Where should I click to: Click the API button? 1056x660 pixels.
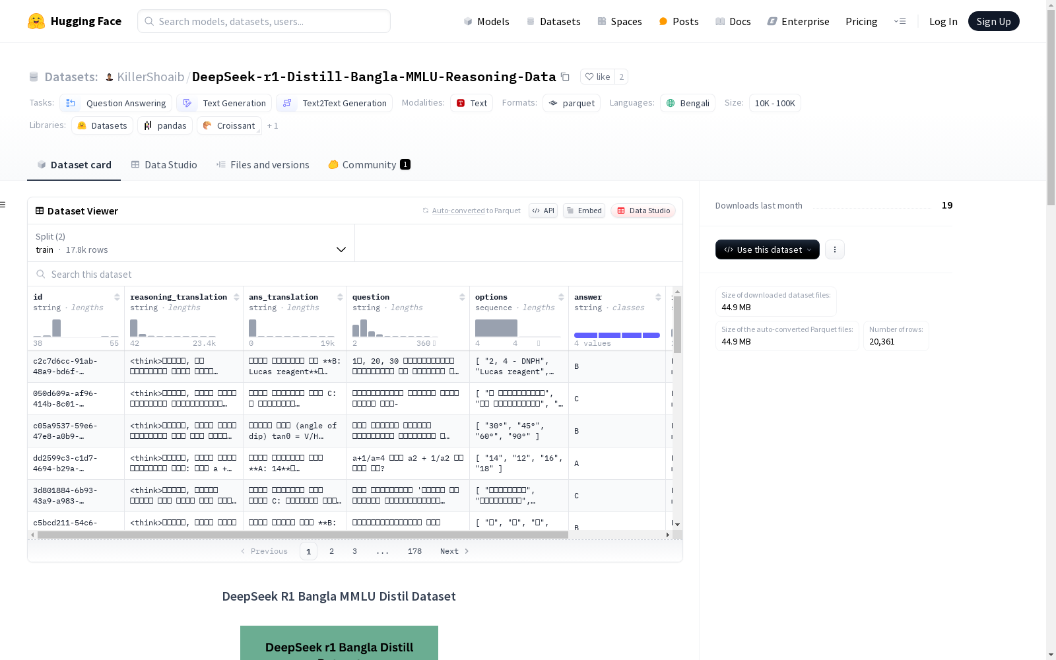tap(543, 211)
